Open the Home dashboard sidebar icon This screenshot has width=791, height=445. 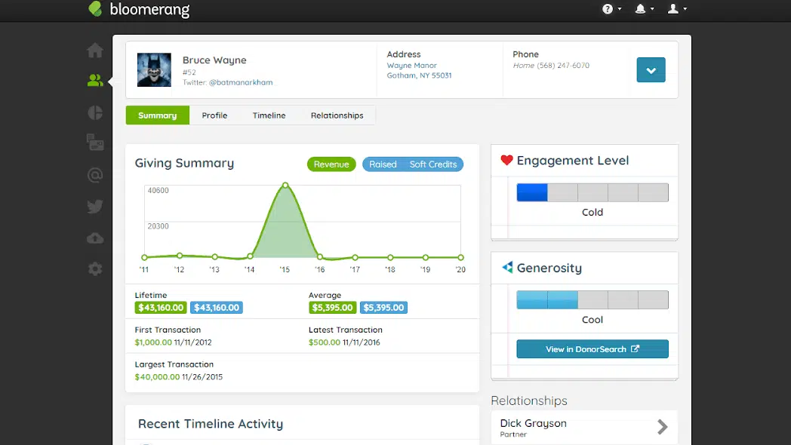95,51
